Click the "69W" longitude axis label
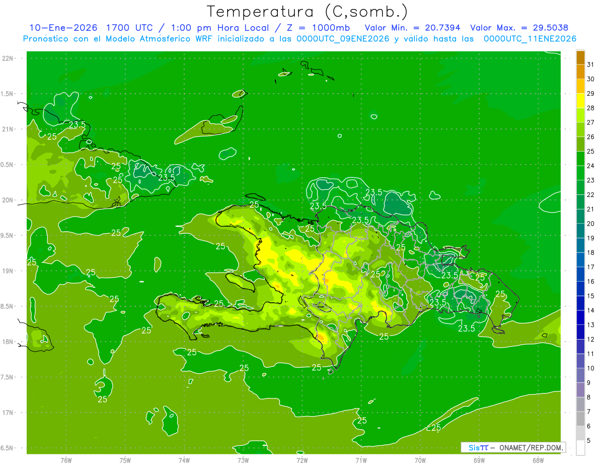The height and width of the screenshot is (467, 604). (479, 460)
